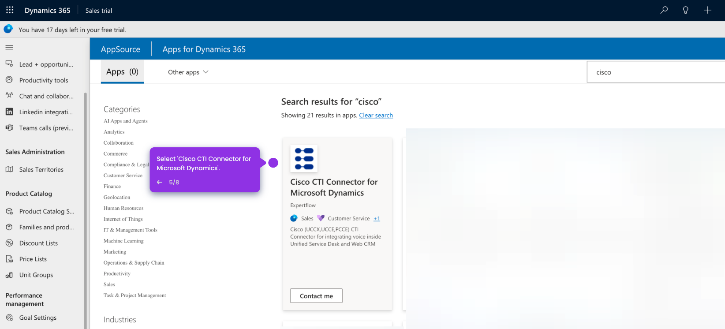Image resolution: width=725 pixels, height=329 pixels.
Task: Click the Product Catalog Settings icon
Action: [9, 211]
